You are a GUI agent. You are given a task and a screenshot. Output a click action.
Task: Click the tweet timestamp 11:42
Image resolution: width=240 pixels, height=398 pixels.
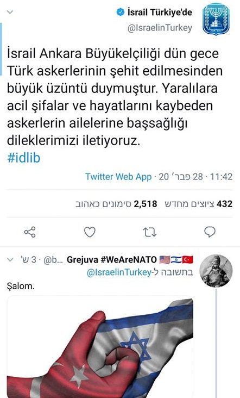[x=221, y=177]
